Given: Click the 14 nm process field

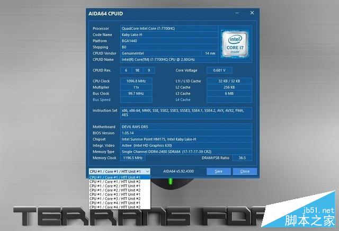Looking at the screenshot, I should click(210, 53).
